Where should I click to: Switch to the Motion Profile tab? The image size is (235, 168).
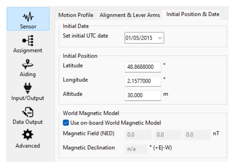pos(76,15)
